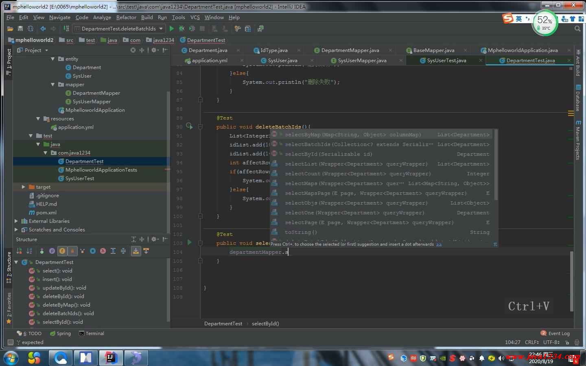This screenshot has height=366, width=586.
Task: Open Project Structure toolbar icon
Action: pos(248,28)
